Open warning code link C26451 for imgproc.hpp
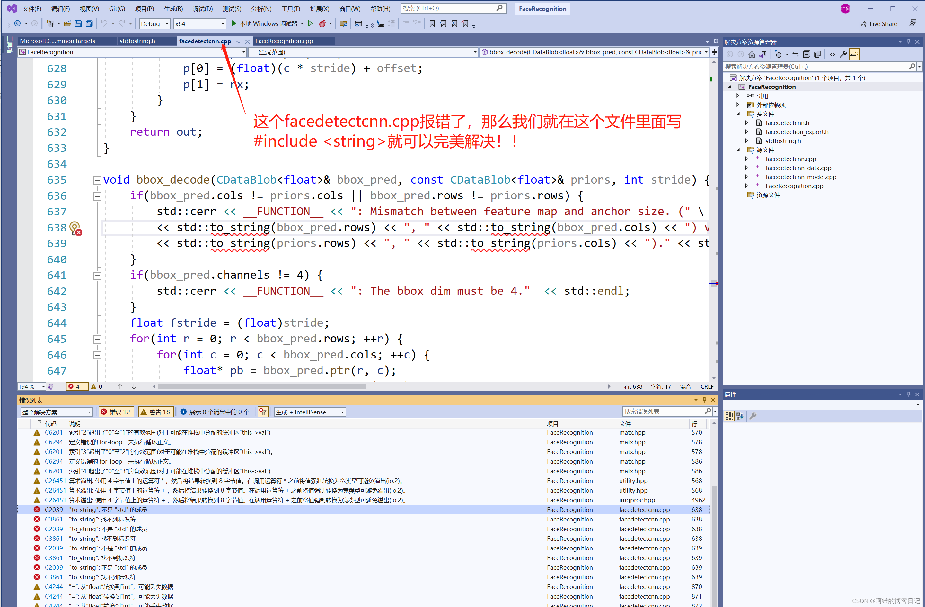This screenshot has width=925, height=607. click(x=55, y=500)
